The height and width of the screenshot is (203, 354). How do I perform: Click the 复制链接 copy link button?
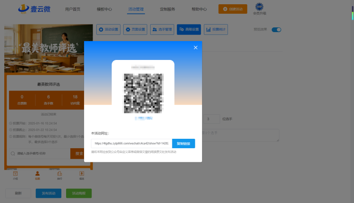183,144
